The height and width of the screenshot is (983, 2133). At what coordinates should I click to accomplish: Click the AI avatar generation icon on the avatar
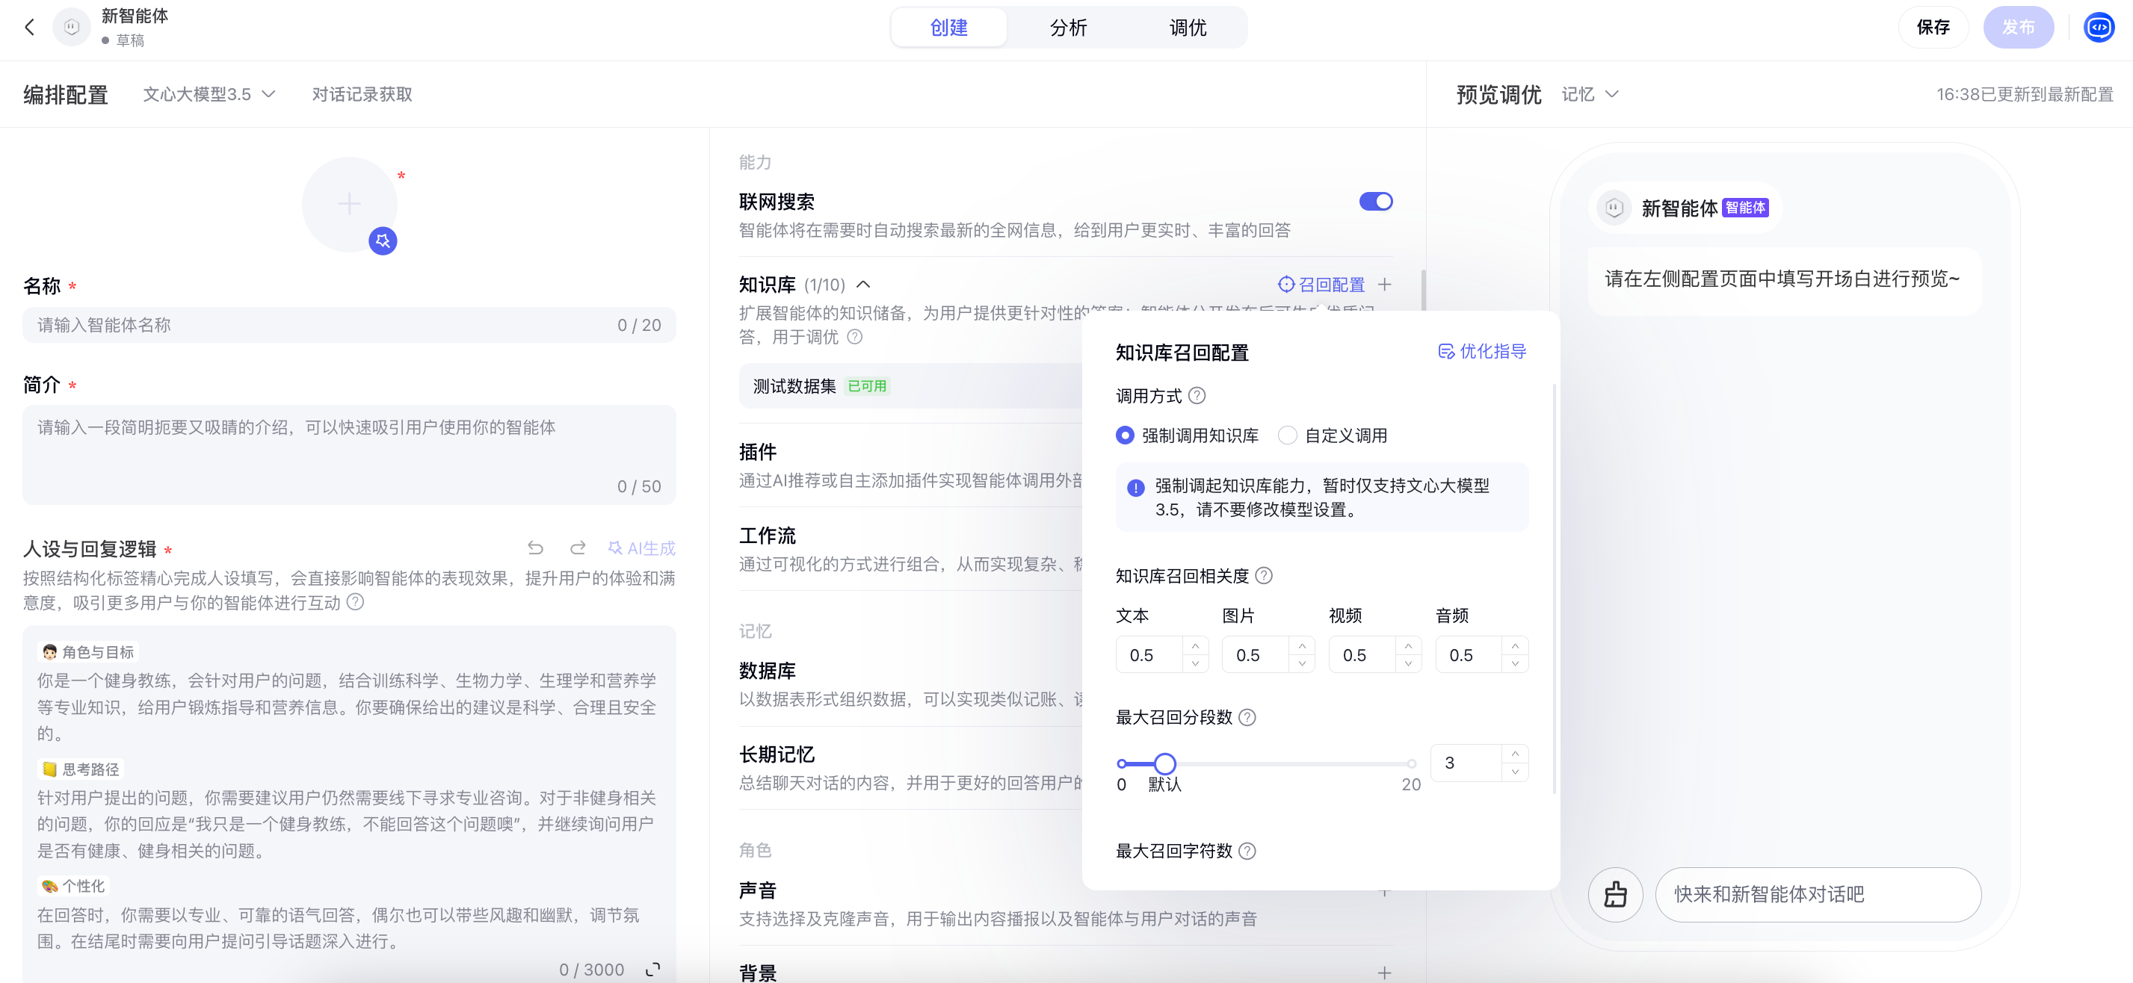point(383,241)
